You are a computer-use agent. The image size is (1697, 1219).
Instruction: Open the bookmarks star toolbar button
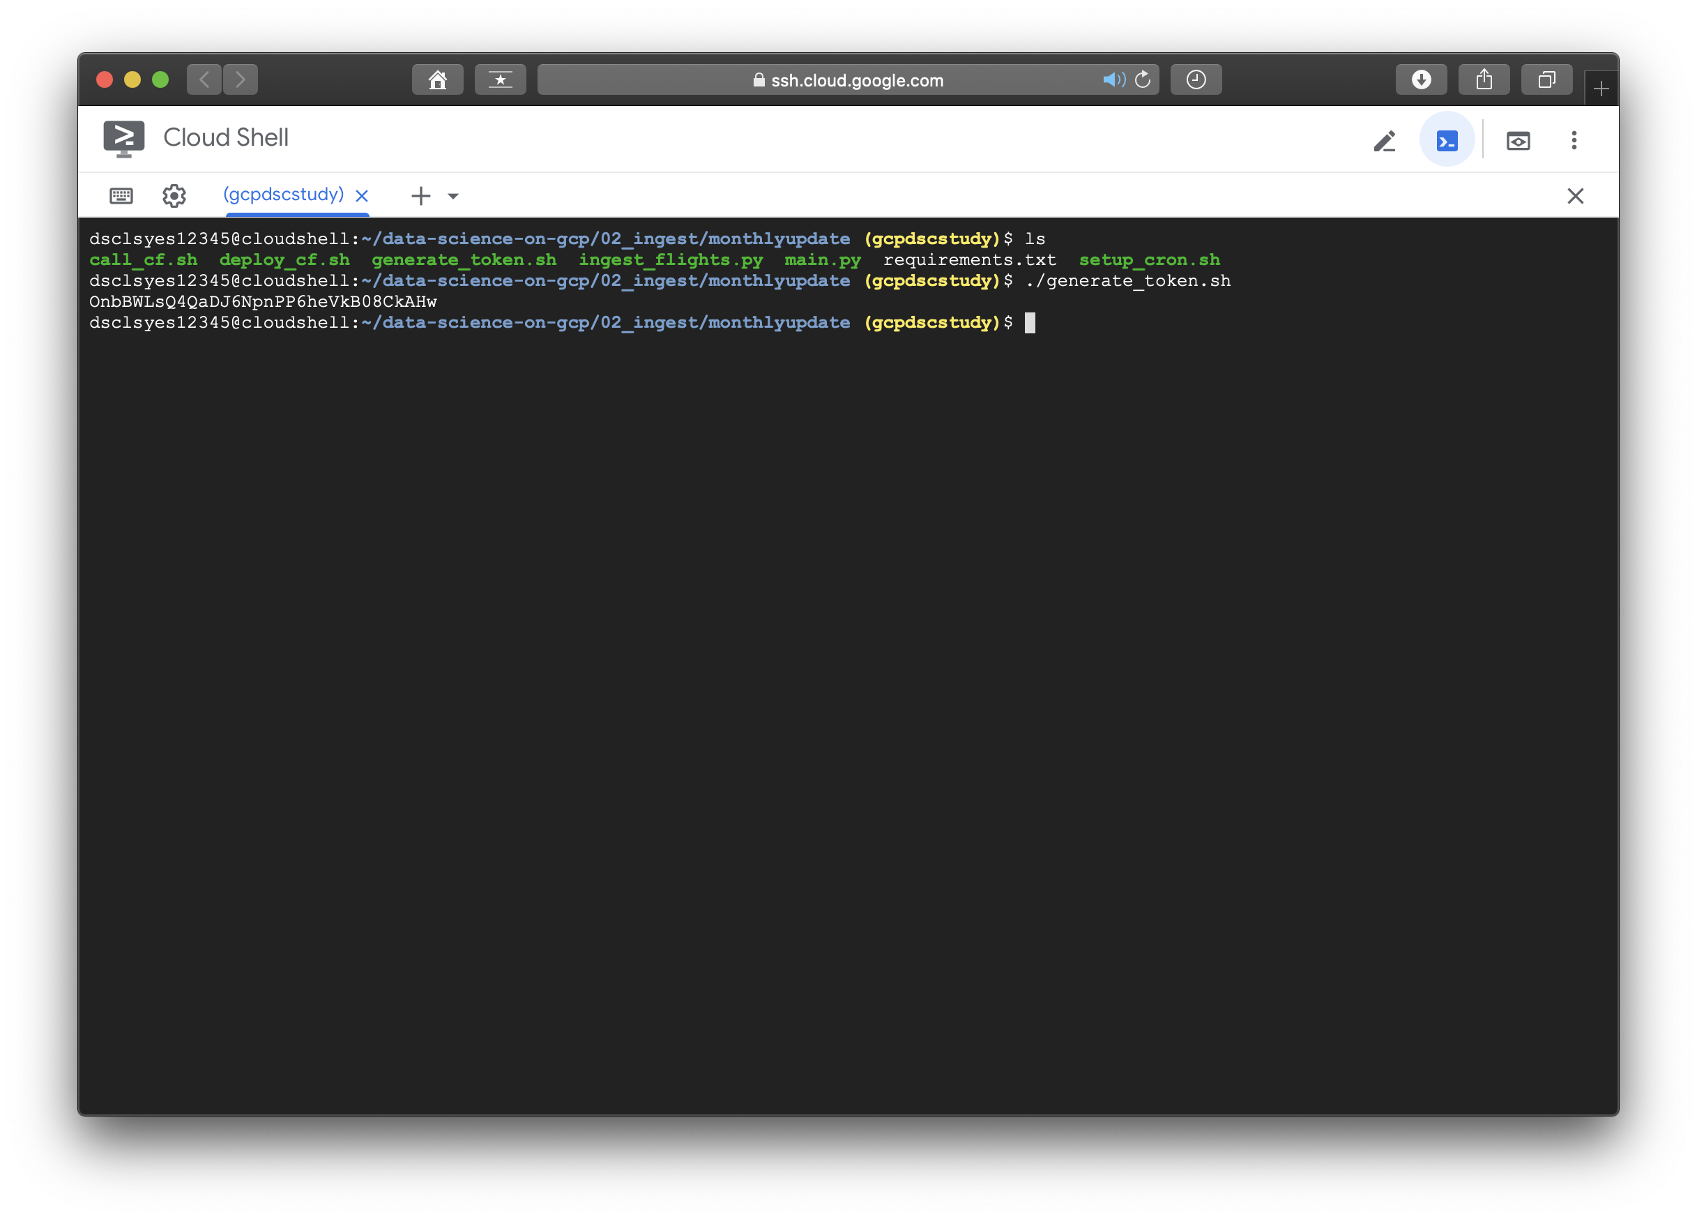pyautogui.click(x=500, y=80)
